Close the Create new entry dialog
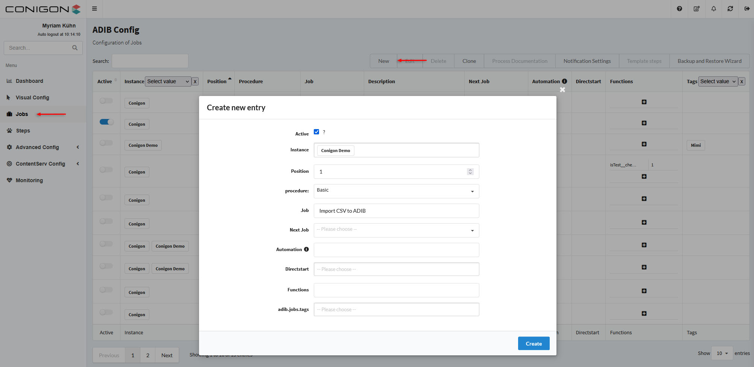This screenshot has width=754, height=367. click(562, 90)
